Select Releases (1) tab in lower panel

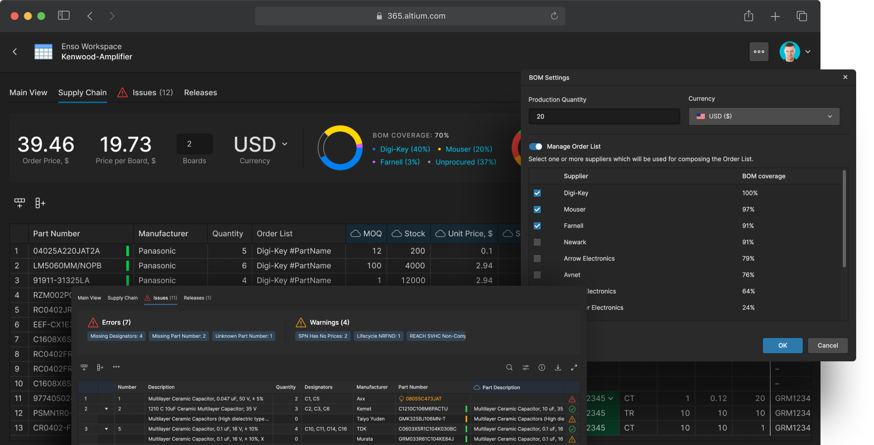tap(198, 298)
